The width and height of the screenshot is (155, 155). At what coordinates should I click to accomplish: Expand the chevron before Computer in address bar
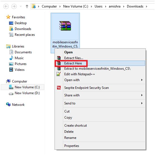coord(39,6)
